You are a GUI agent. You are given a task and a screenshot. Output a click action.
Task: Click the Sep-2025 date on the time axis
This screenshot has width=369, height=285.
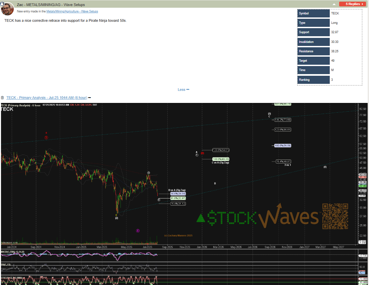coord(167,247)
